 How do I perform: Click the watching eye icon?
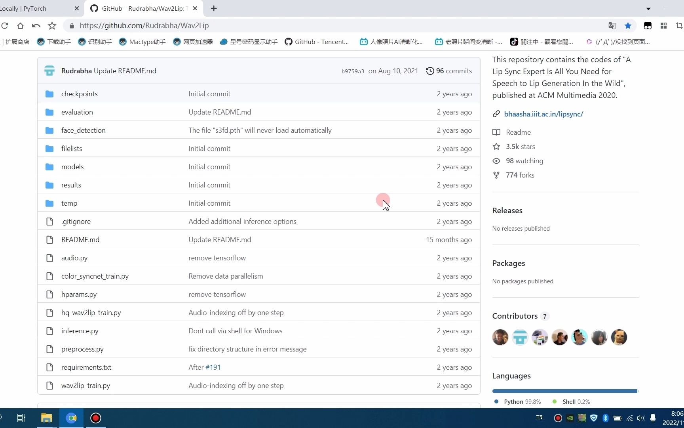pyautogui.click(x=496, y=161)
